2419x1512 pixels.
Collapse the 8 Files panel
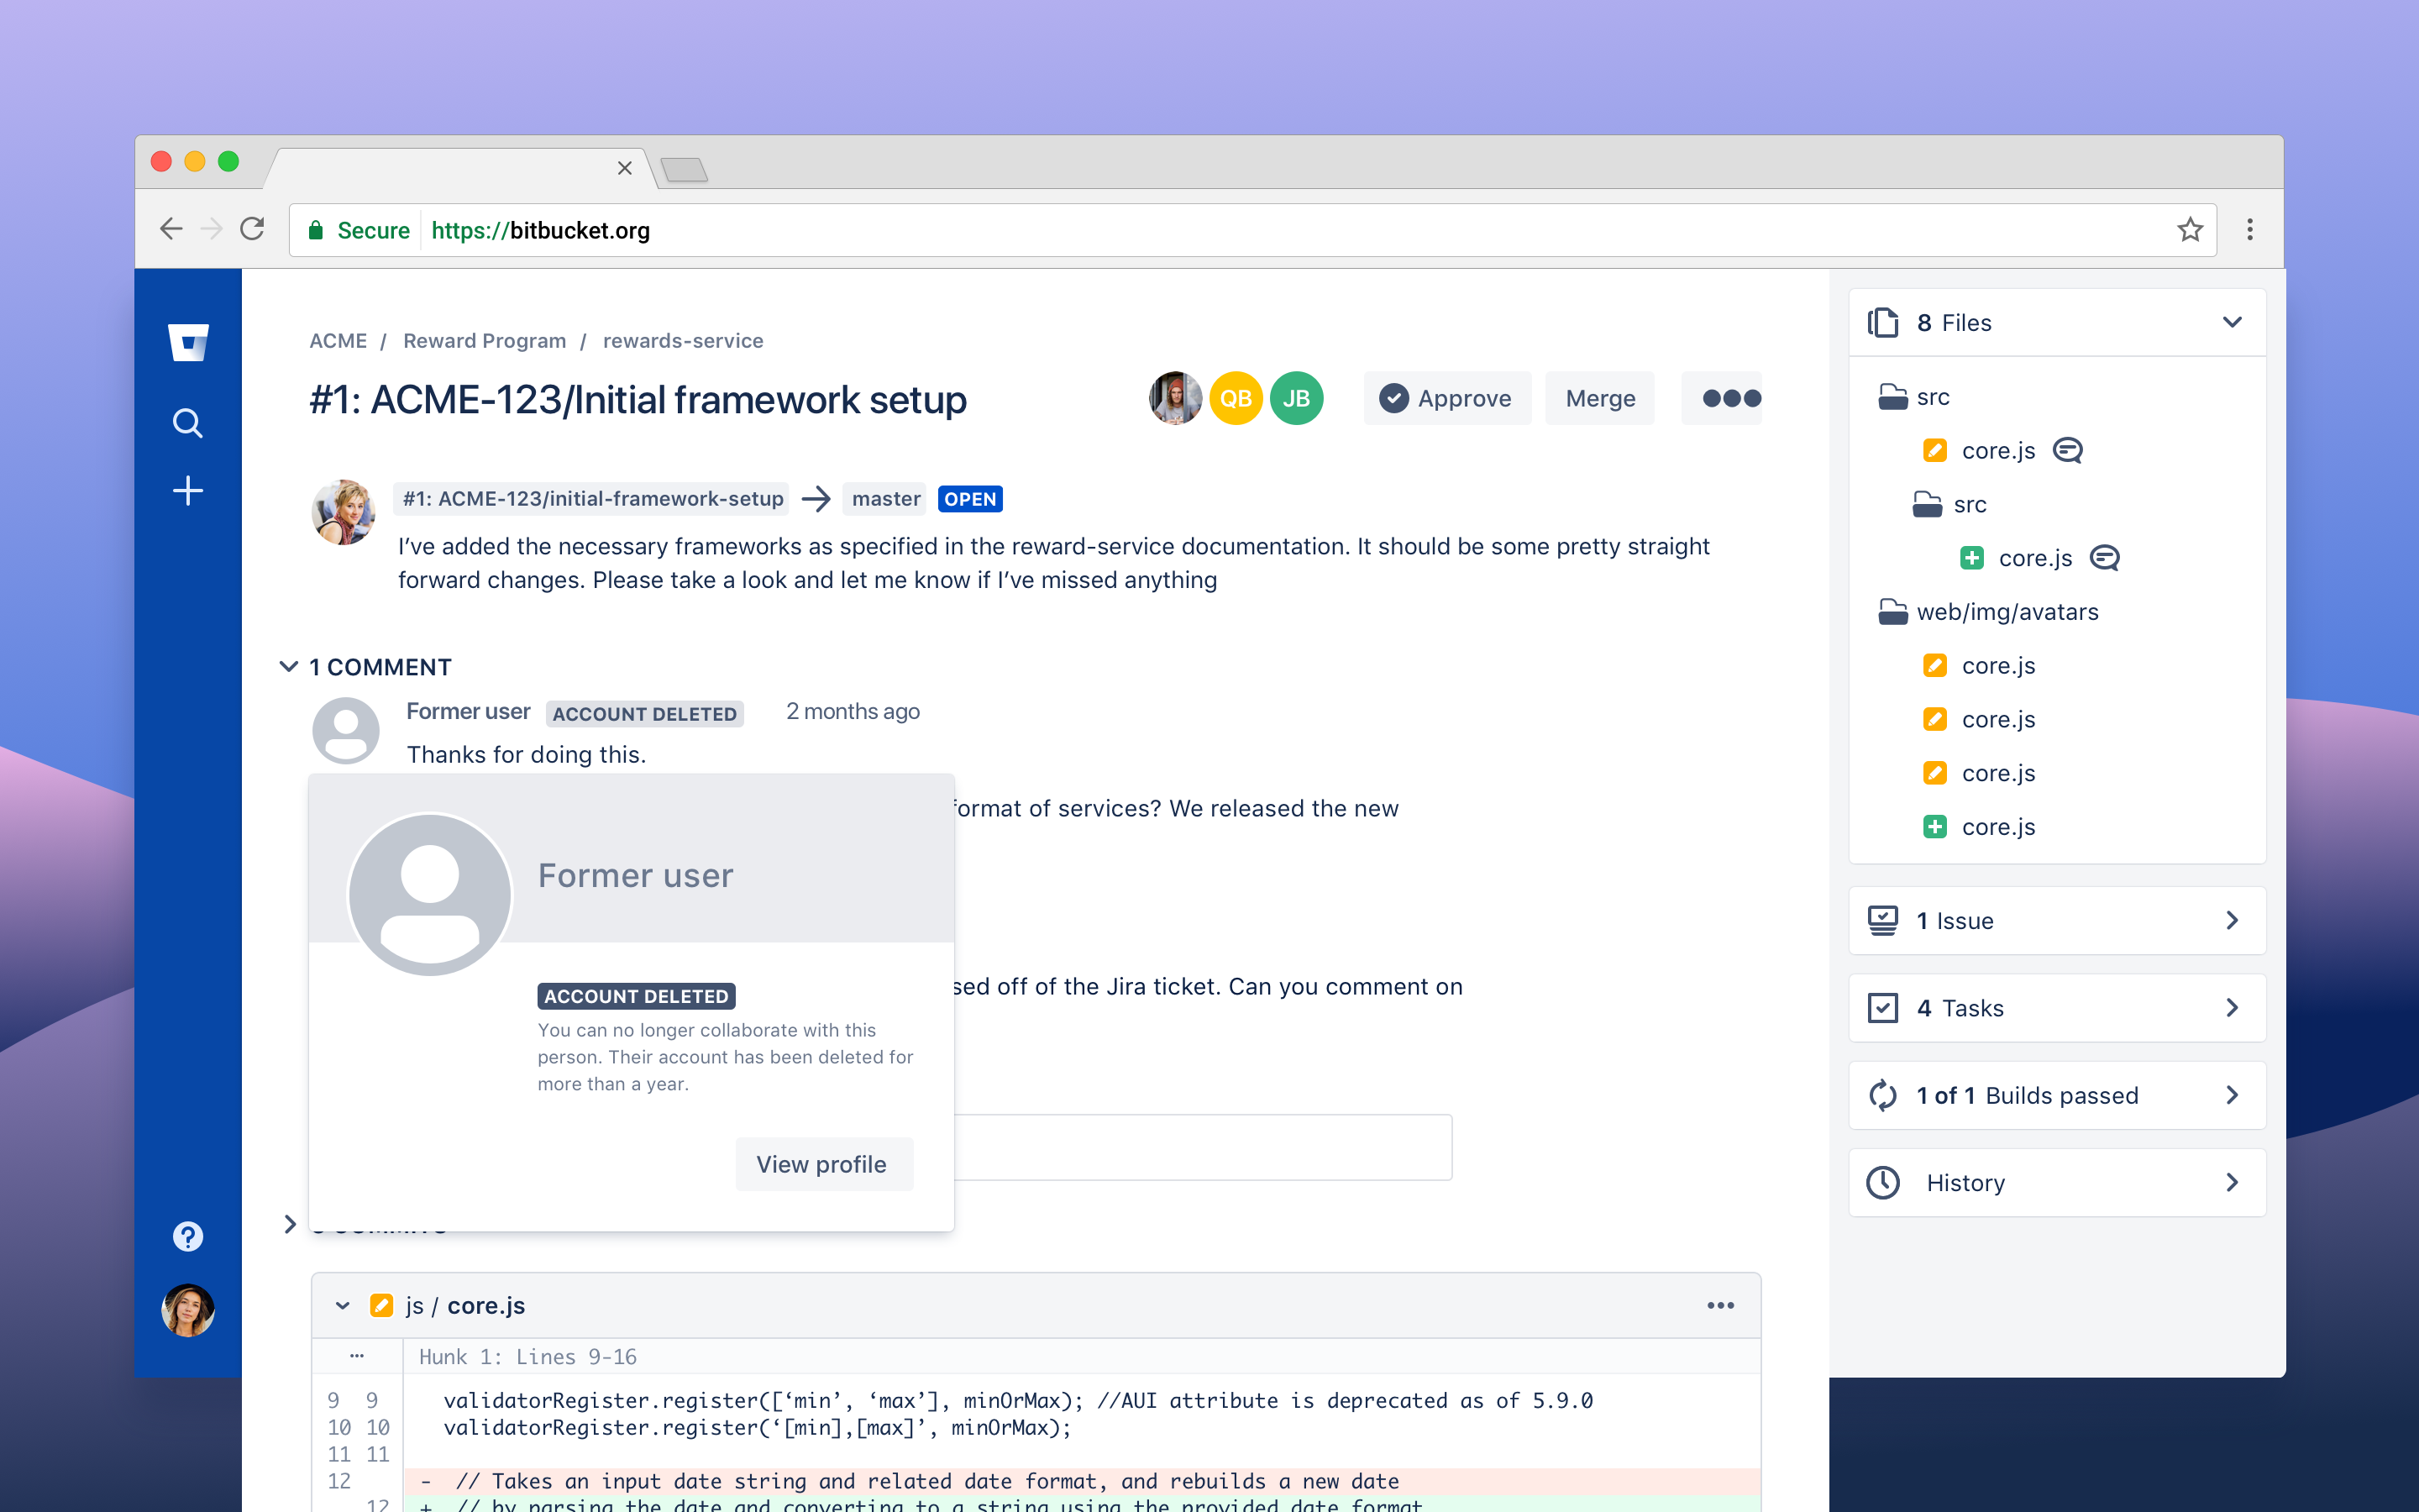coord(2231,323)
